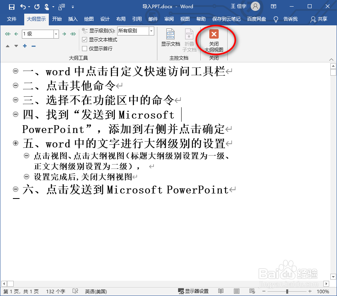Open the 视图 tab
Screen dimensions: 337x296
coord(185,19)
